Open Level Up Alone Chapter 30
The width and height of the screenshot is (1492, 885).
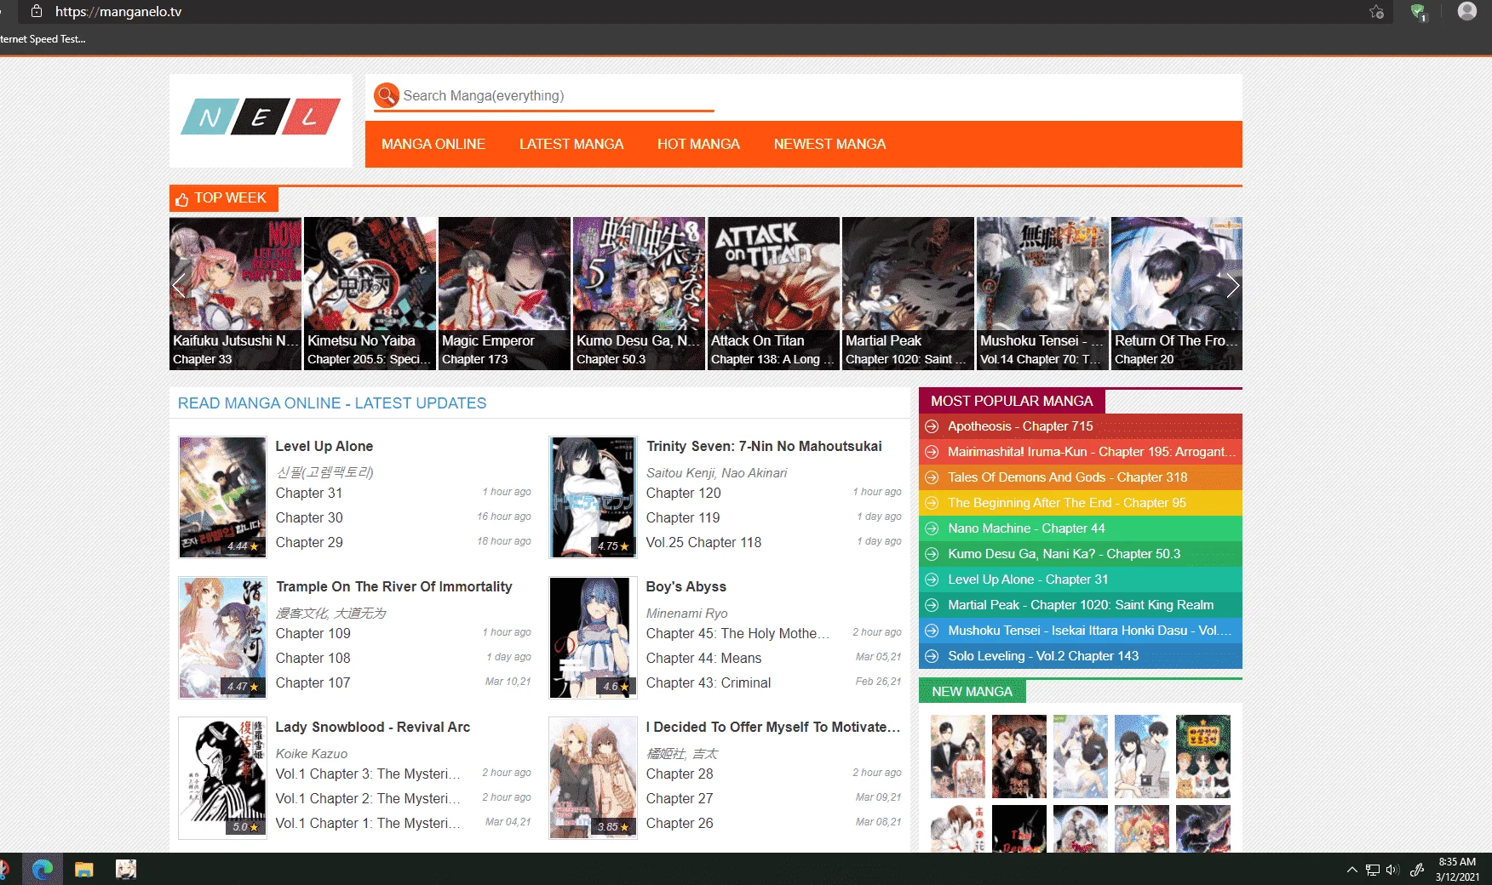pyautogui.click(x=309, y=517)
